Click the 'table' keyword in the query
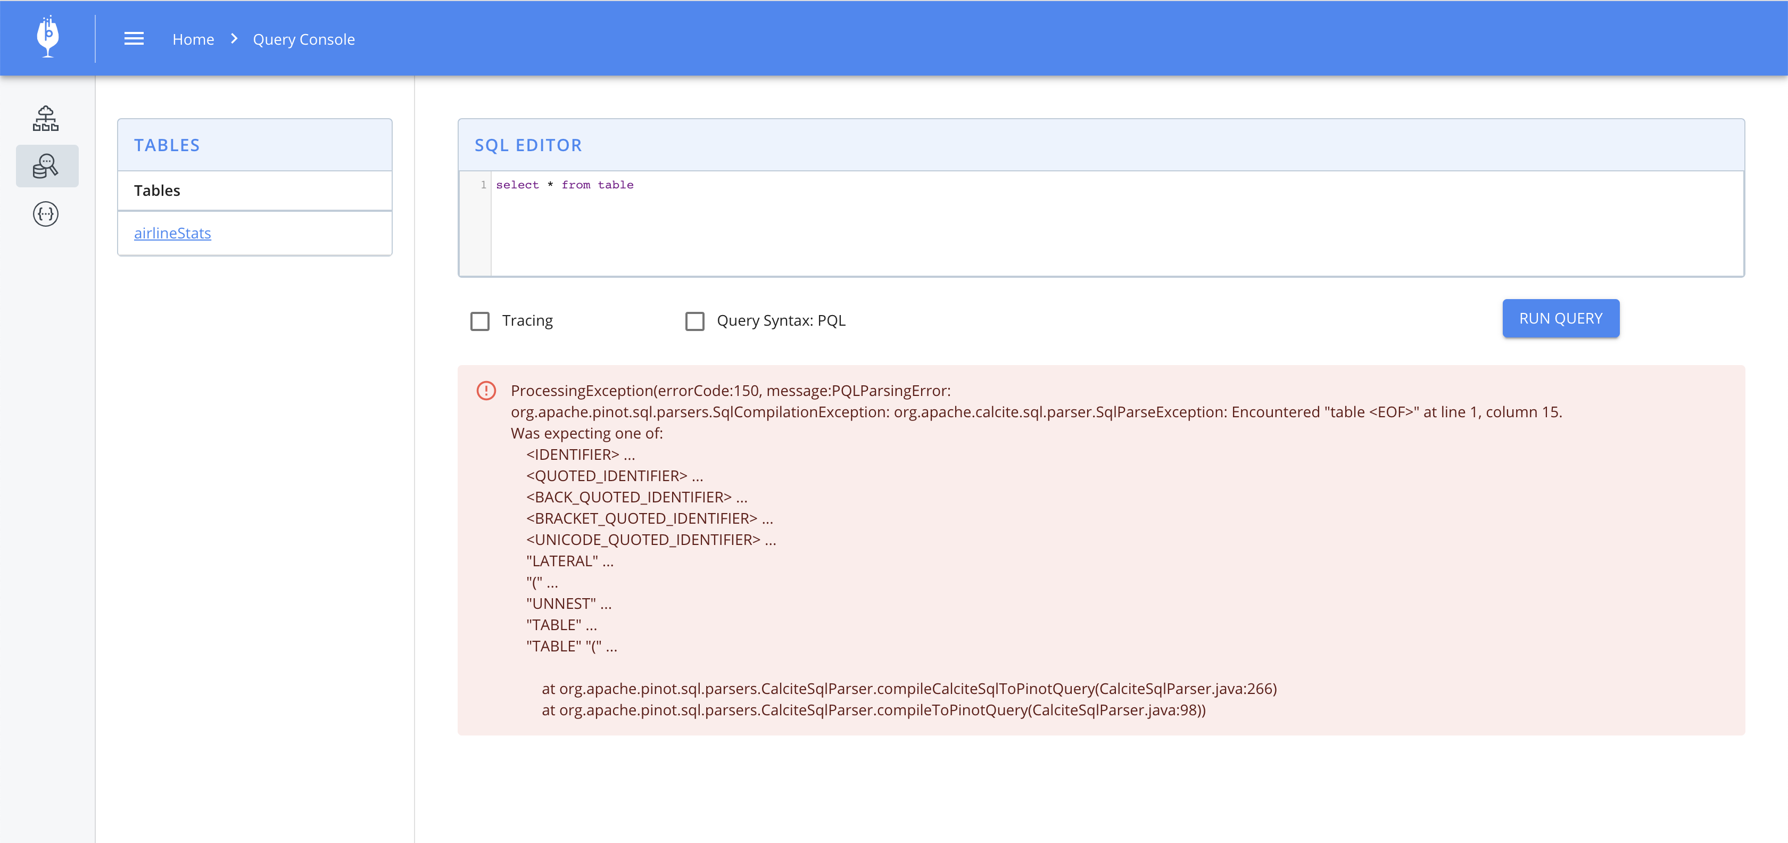 coord(616,185)
